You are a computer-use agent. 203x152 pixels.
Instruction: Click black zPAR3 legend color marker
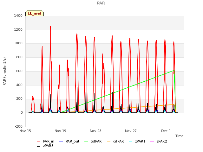[39, 146]
